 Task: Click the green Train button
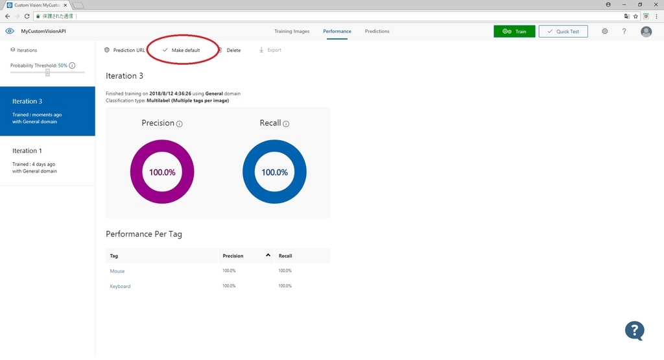click(x=514, y=31)
